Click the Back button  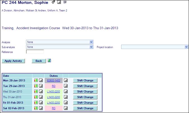tap(39, 61)
